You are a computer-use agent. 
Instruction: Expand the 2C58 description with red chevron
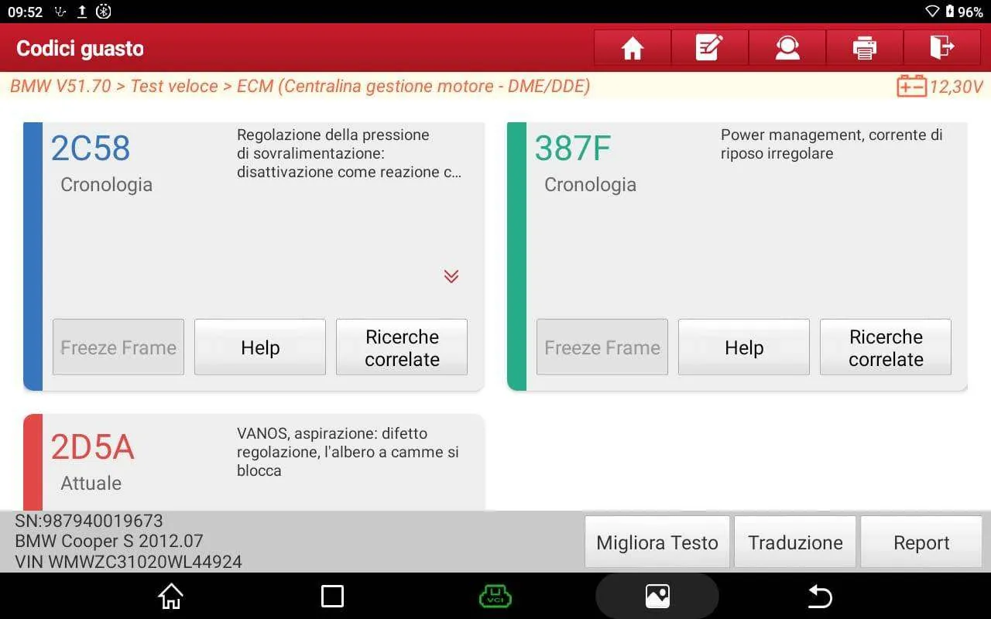click(451, 276)
